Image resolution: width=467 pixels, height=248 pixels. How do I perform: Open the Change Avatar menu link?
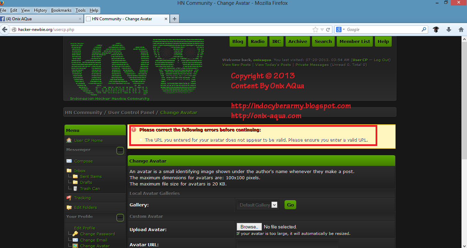(x=95, y=246)
